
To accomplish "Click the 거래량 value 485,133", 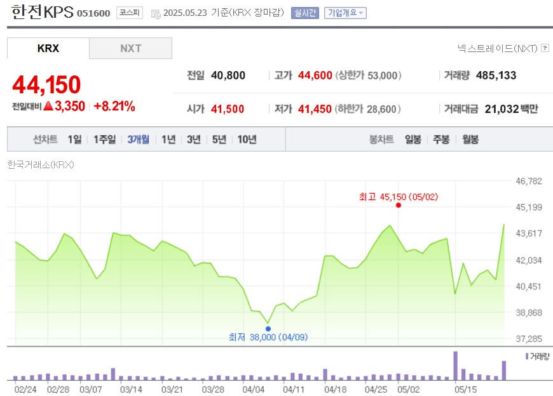I will click(x=496, y=76).
